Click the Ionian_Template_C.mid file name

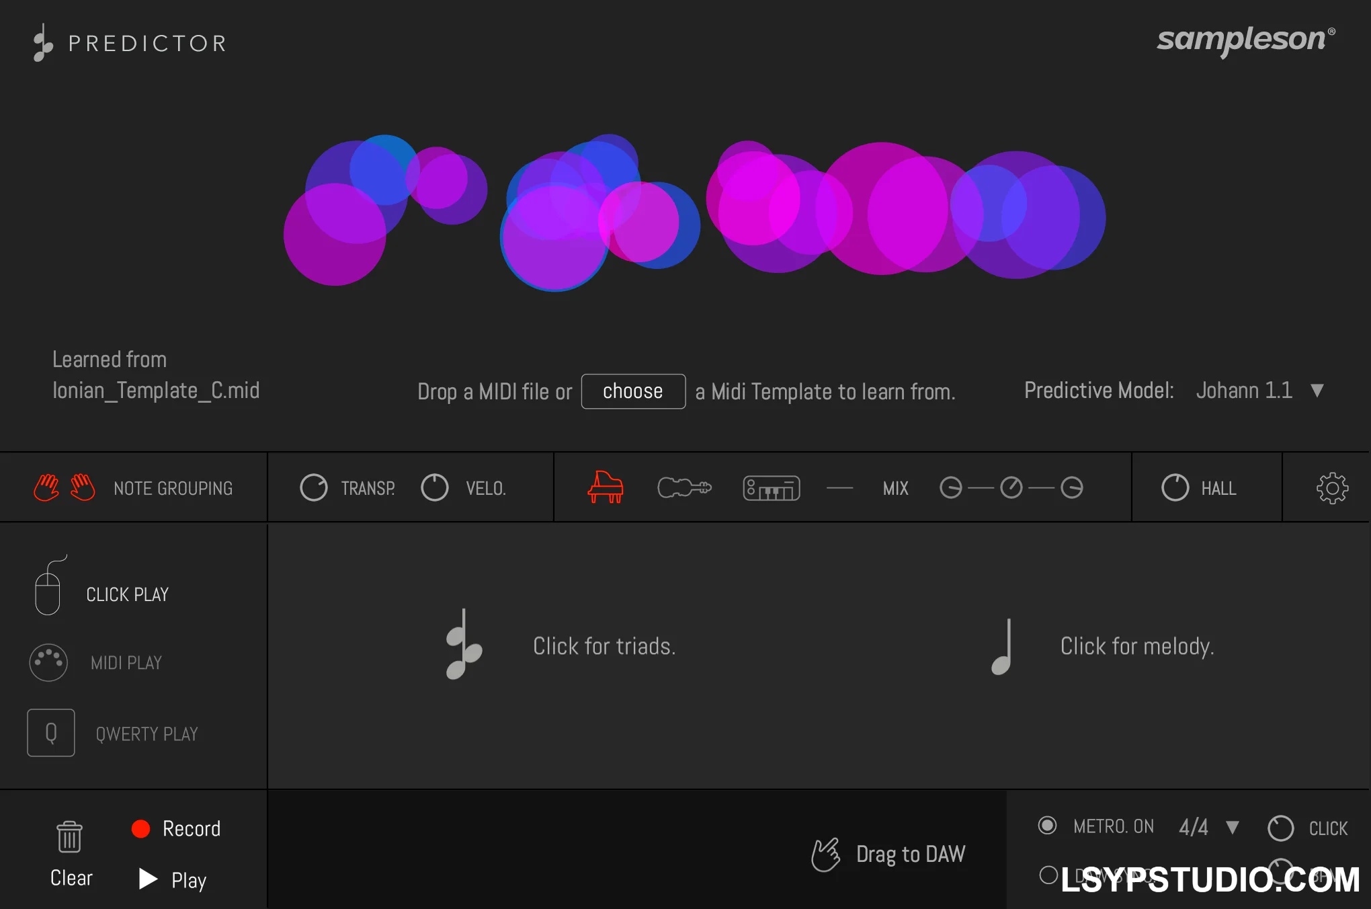[x=156, y=391]
